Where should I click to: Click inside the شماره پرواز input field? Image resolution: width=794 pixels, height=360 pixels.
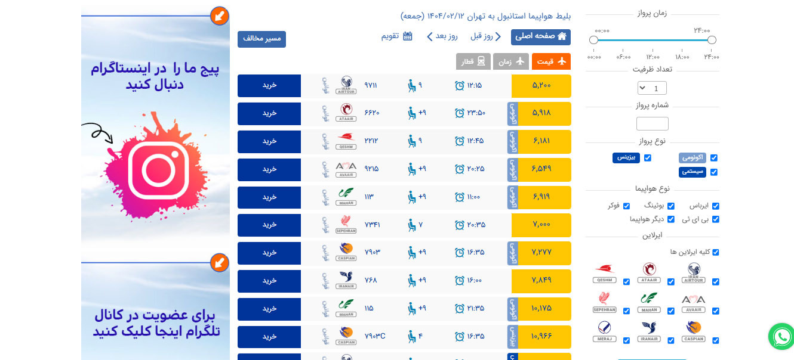(x=652, y=123)
